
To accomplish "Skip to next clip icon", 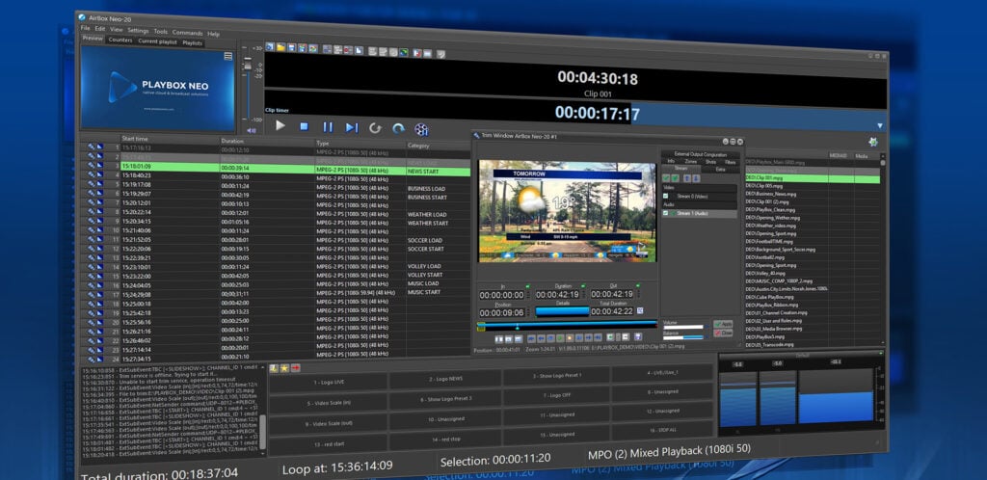I will (351, 127).
